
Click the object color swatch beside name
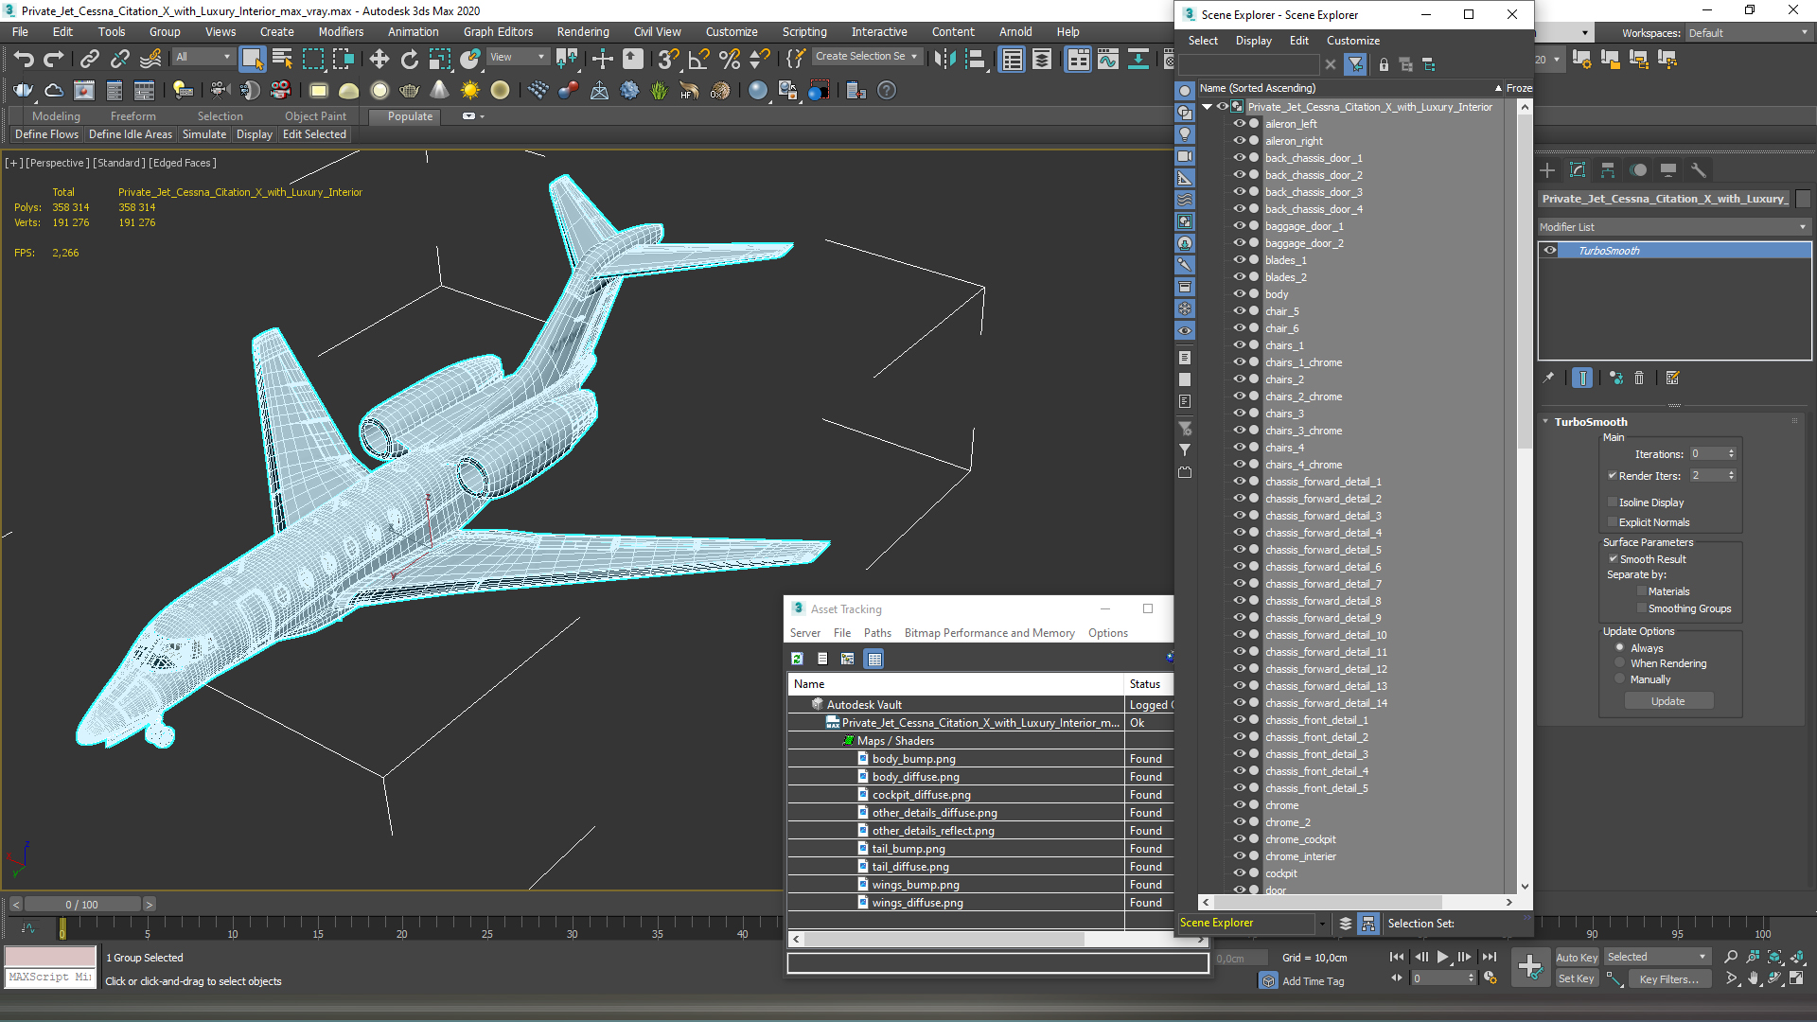1803,199
